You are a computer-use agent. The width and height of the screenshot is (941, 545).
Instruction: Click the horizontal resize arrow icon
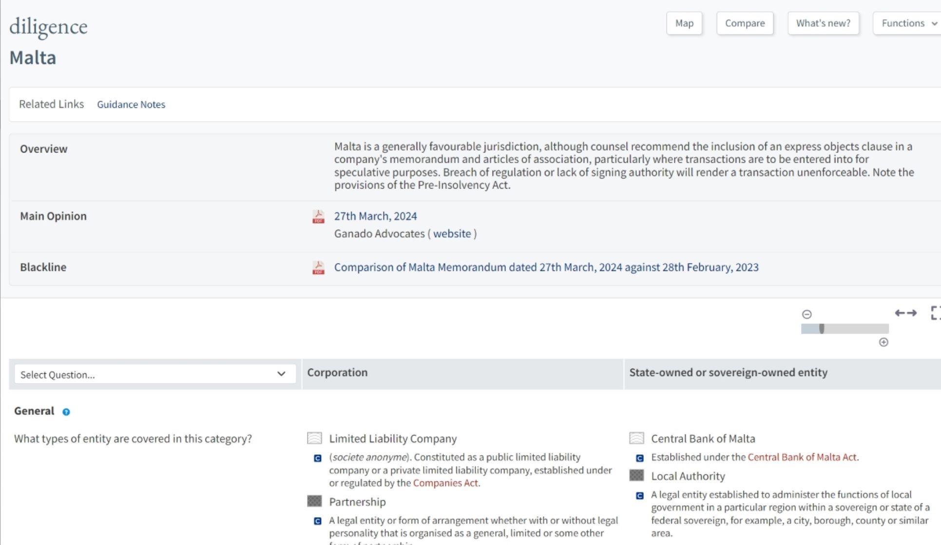pos(906,313)
